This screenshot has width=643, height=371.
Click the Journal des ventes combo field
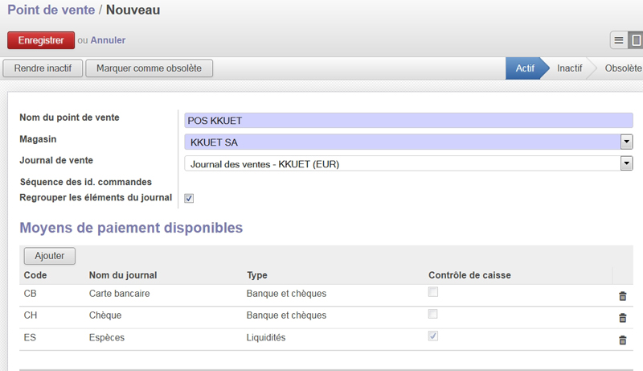[403, 163]
